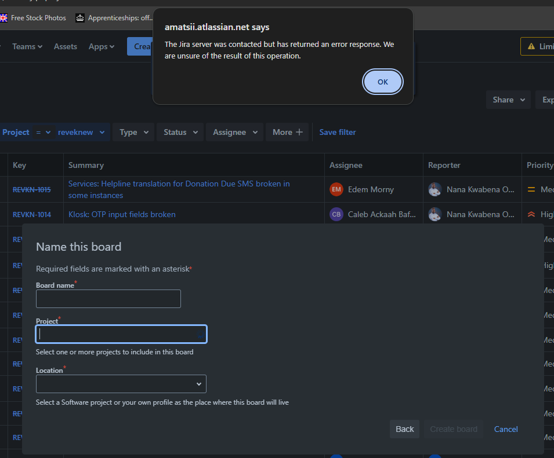554x458 pixels.
Task: Sort by Summary column header
Action: [x=86, y=165]
